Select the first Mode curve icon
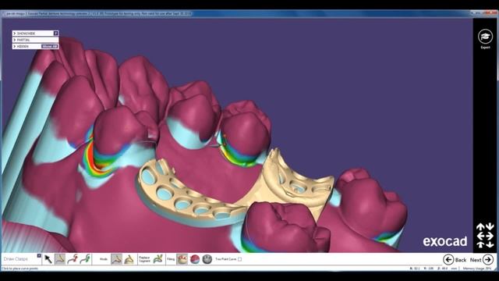The width and height of the screenshot is (499, 281). [x=116, y=259]
